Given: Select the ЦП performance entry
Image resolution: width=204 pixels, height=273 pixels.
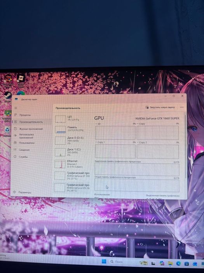Looking at the screenshot, I should 72,119.
